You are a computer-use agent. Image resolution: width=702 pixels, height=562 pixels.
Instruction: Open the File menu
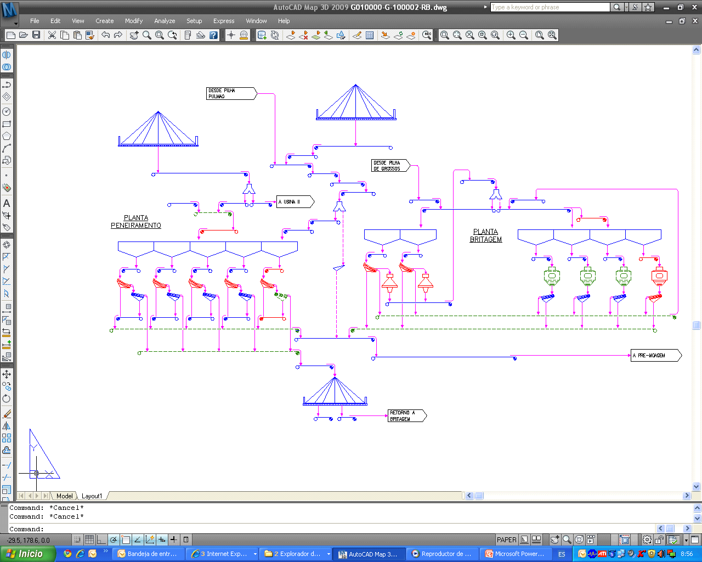(x=35, y=21)
